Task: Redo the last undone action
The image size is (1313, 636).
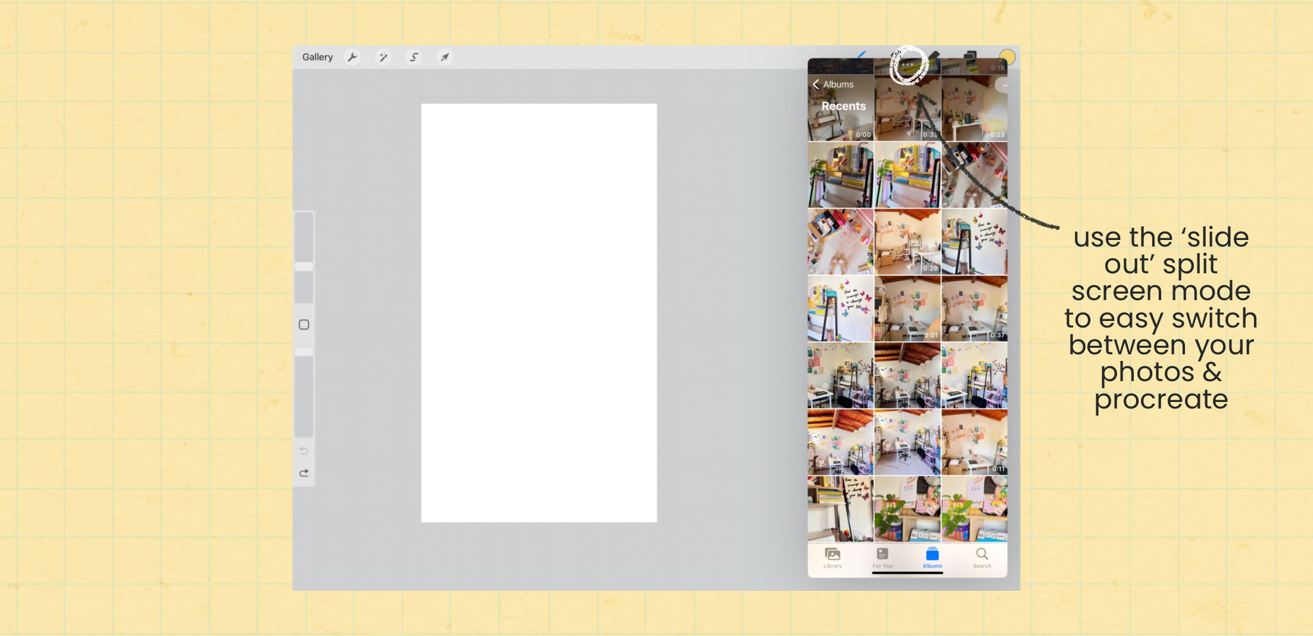Action: [304, 473]
